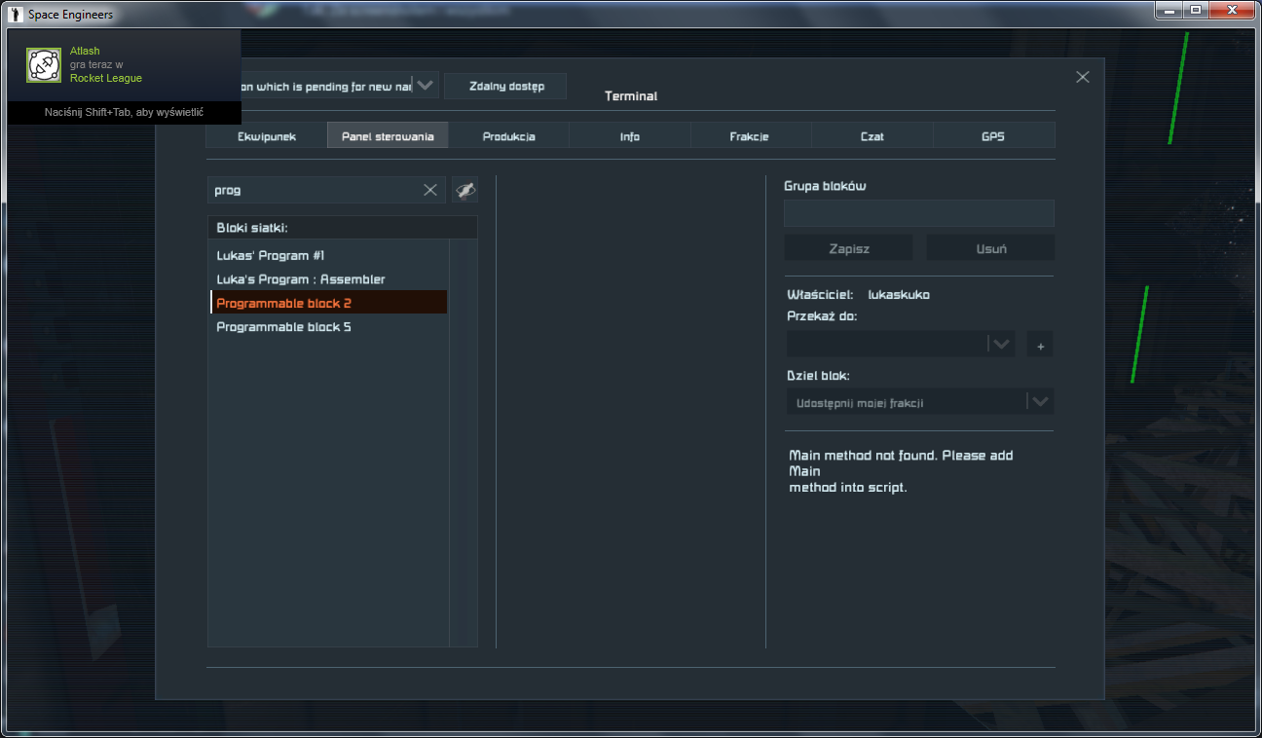Go to the Info tab
This screenshot has height=738, width=1262.
click(x=629, y=136)
